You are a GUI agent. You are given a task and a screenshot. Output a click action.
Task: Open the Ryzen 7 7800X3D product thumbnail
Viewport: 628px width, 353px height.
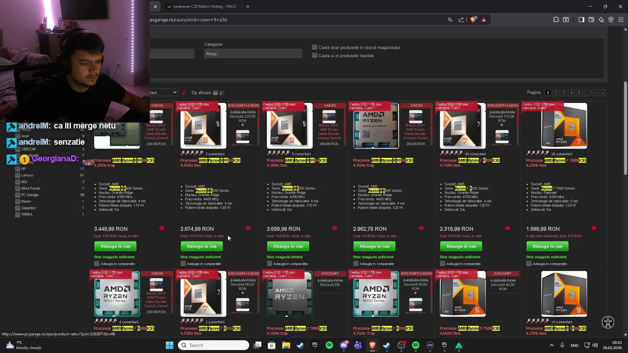(x=564, y=126)
